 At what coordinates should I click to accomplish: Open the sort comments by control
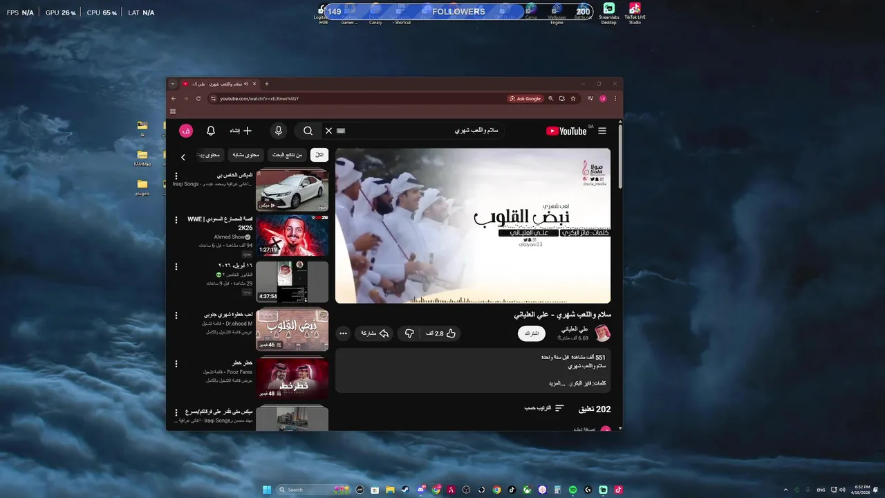point(544,409)
